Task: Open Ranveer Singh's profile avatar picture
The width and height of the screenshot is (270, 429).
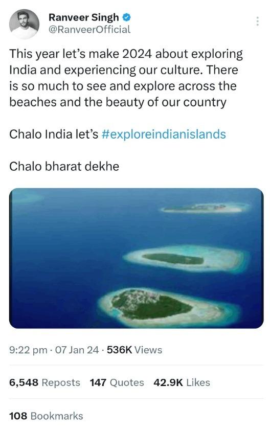Action: click(x=24, y=24)
